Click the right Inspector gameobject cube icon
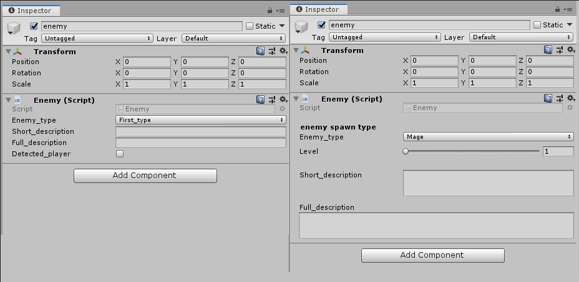The height and width of the screenshot is (282, 579). 301,27
